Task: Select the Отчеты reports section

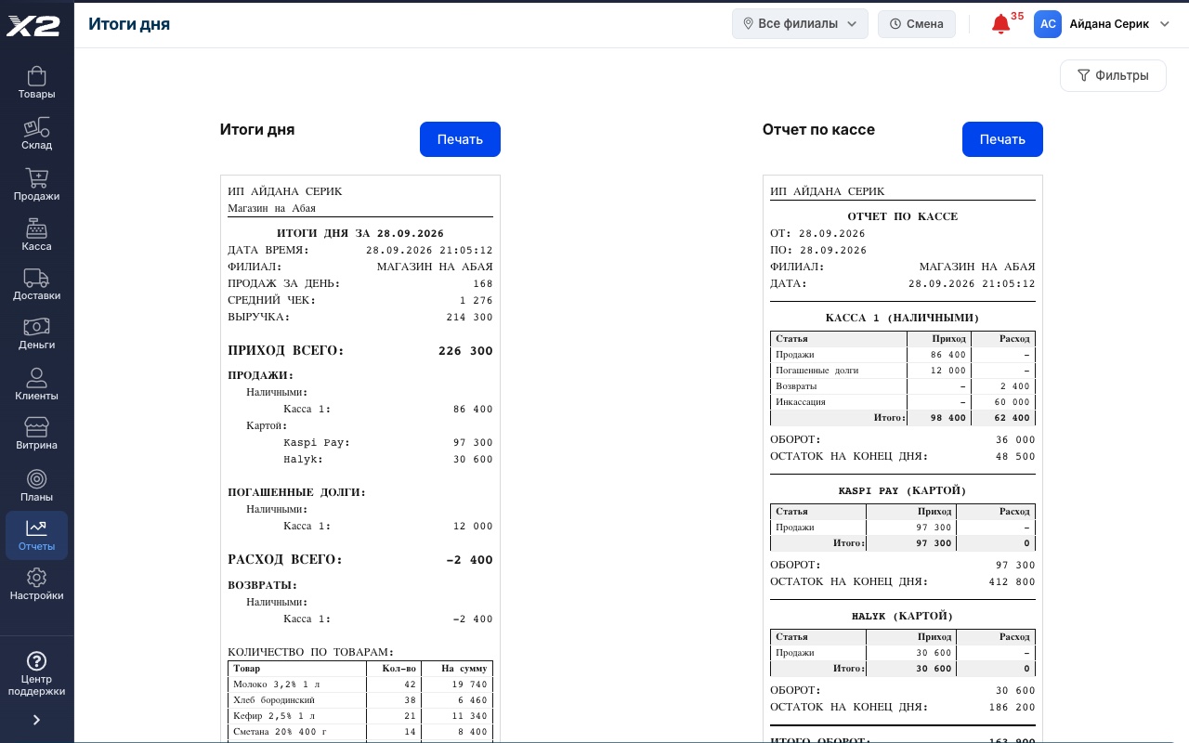Action: coord(36,535)
